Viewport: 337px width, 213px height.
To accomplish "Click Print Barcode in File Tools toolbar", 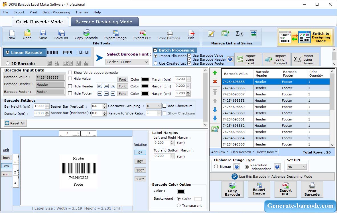I will point(169,35).
